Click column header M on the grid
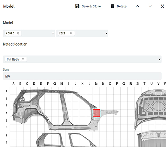Viewport: 166px width, 147px height. [96, 83]
